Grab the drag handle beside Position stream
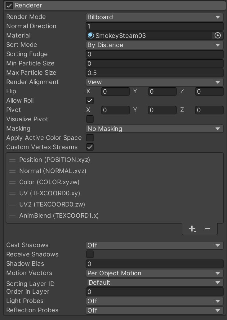Viewport: 227px width, 320px height. [12, 160]
